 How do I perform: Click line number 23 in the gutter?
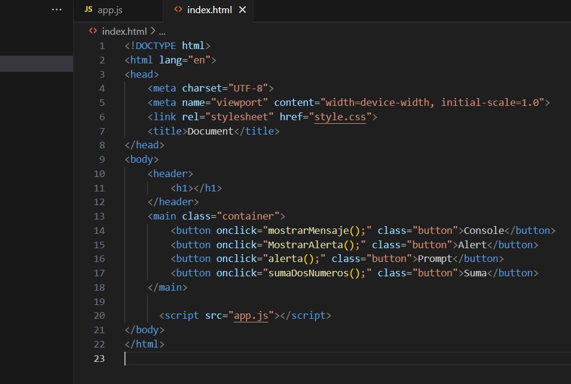click(x=99, y=358)
